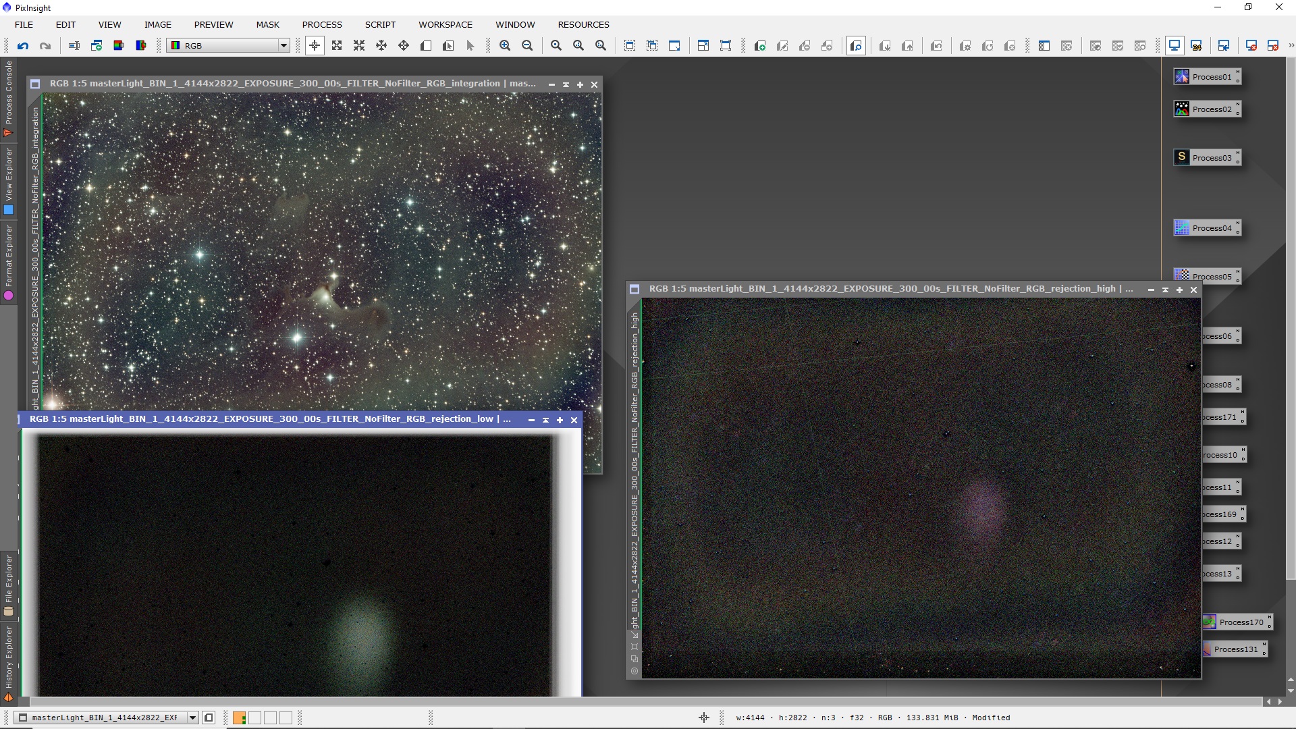Toggle the view mode square button beside view selector
Image resolution: width=1296 pixels, height=729 pixels.
(209, 718)
